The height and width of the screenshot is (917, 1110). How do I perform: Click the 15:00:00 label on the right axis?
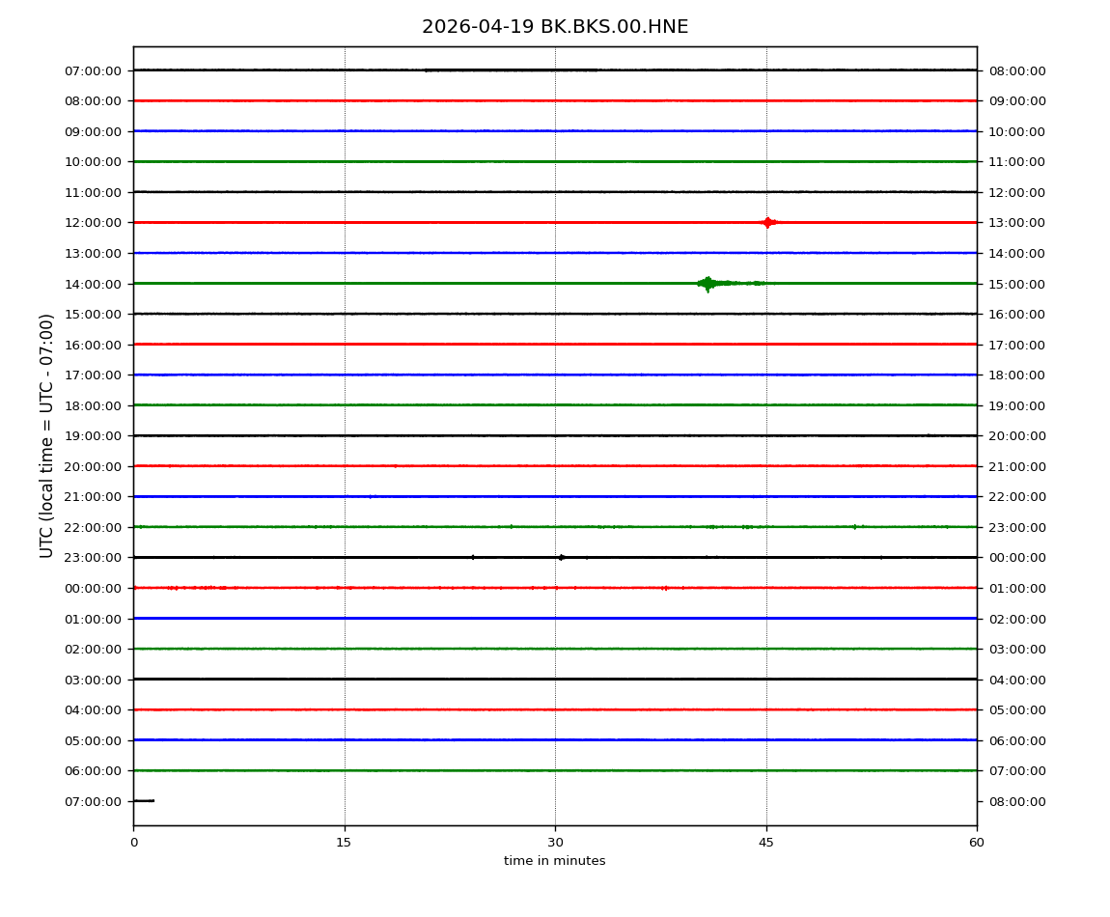tap(1016, 284)
